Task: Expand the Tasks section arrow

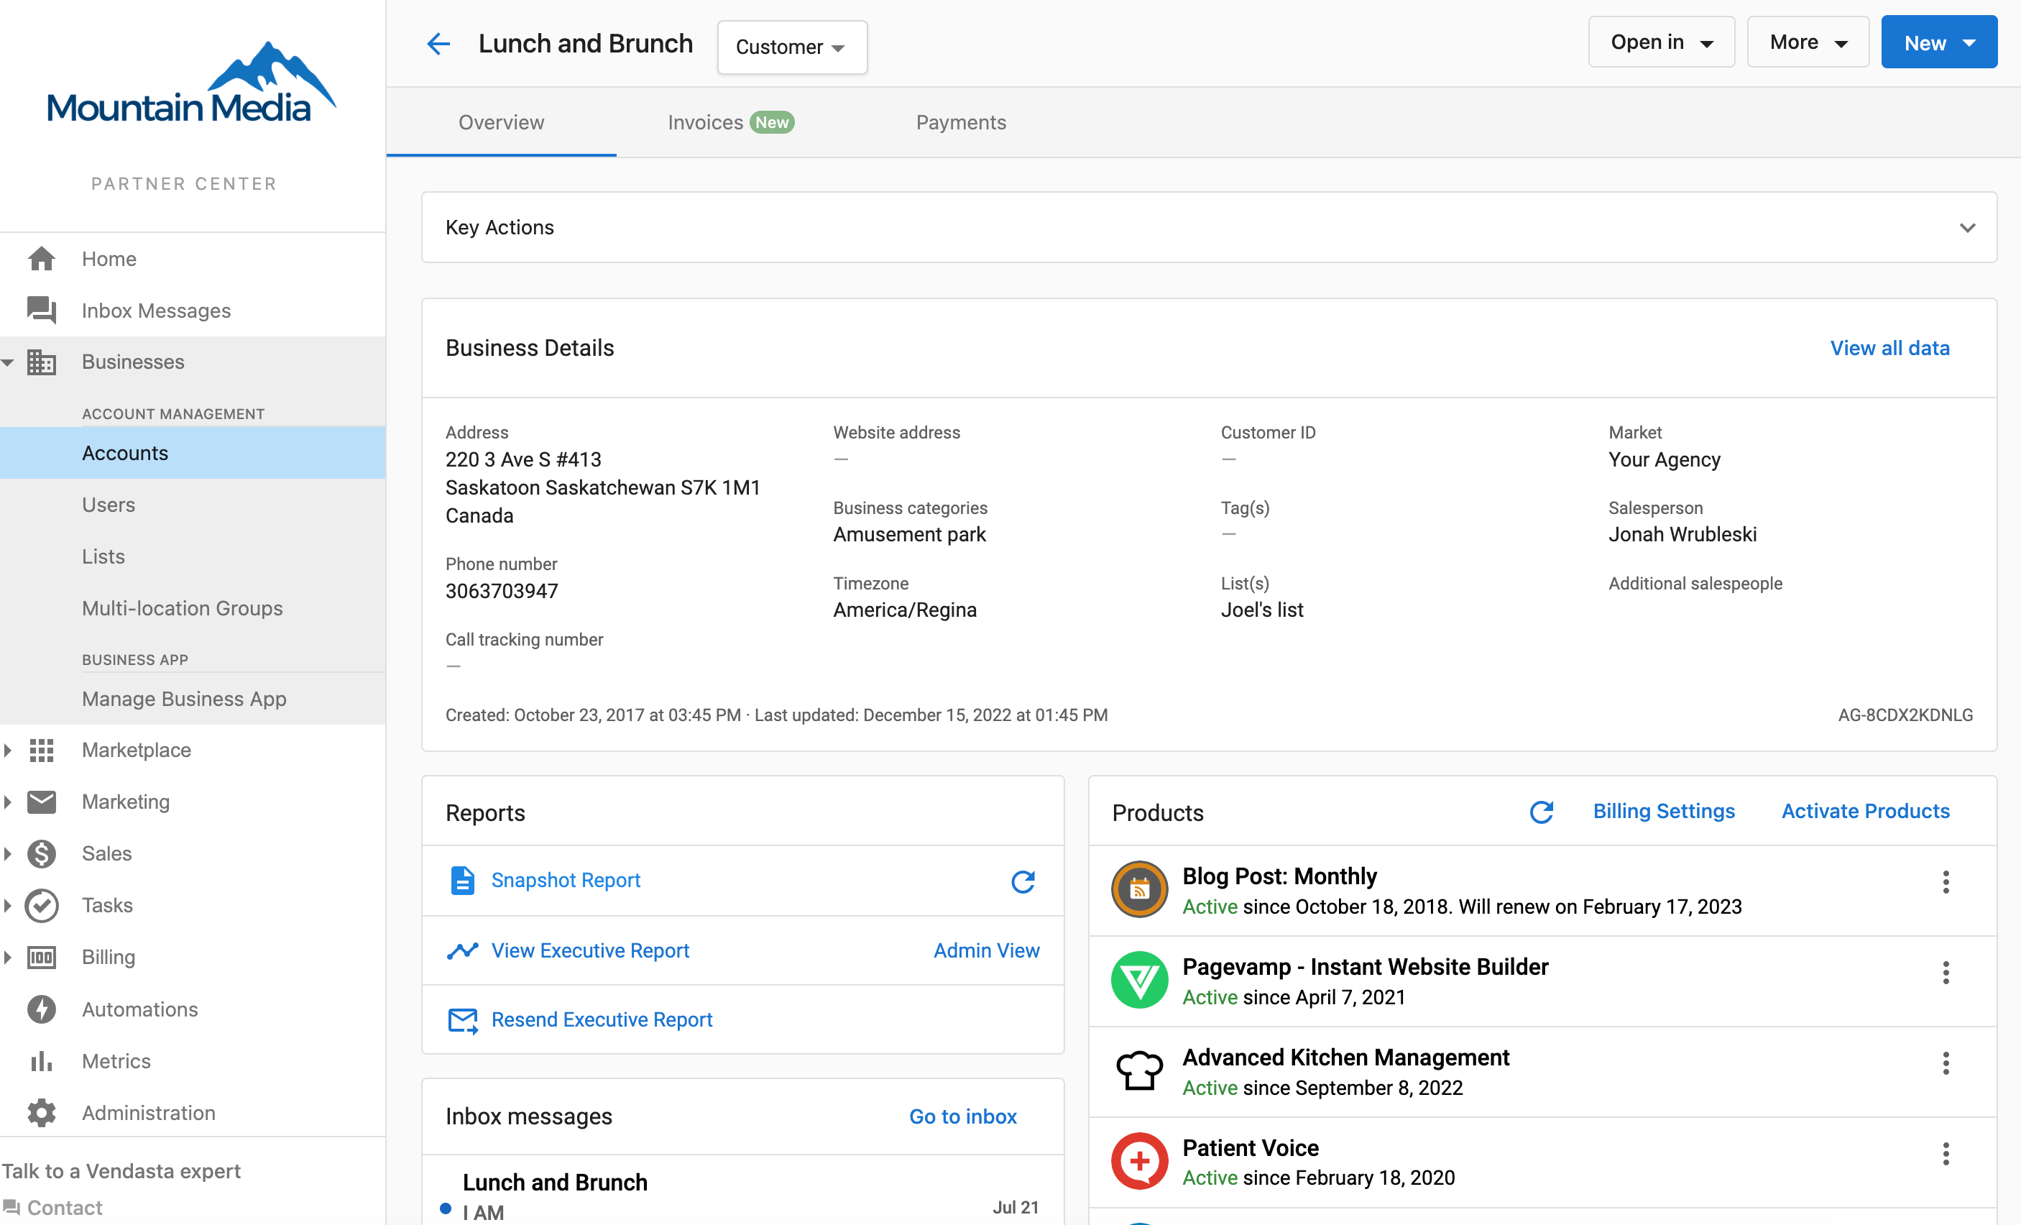Action: click(x=8, y=905)
